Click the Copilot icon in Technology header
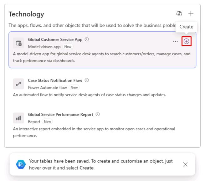 [179, 13]
